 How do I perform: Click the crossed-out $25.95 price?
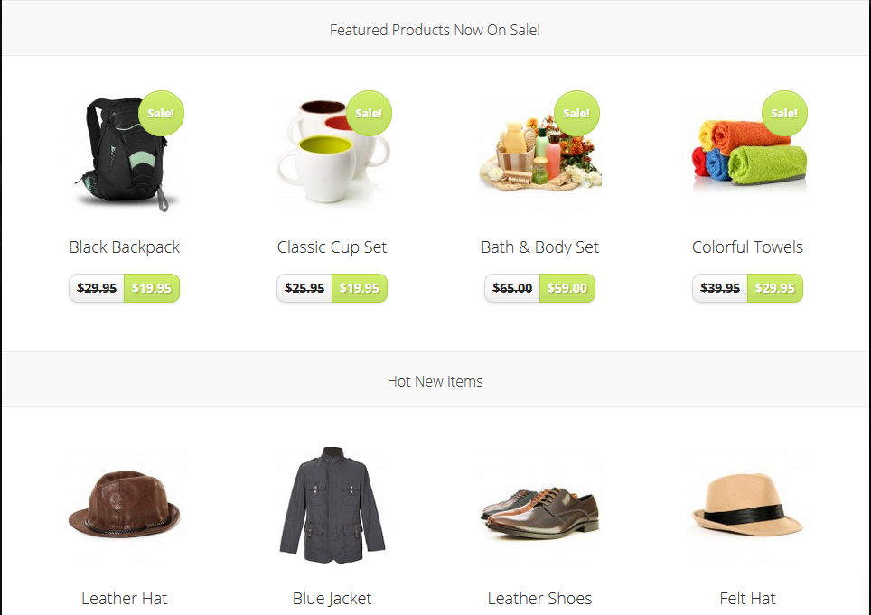304,288
